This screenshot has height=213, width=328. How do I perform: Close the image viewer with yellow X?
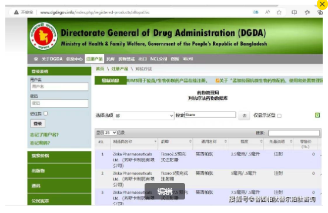coord(322,4)
